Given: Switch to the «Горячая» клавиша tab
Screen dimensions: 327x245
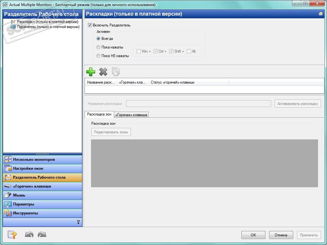Looking at the screenshot, I should [x=131, y=115].
